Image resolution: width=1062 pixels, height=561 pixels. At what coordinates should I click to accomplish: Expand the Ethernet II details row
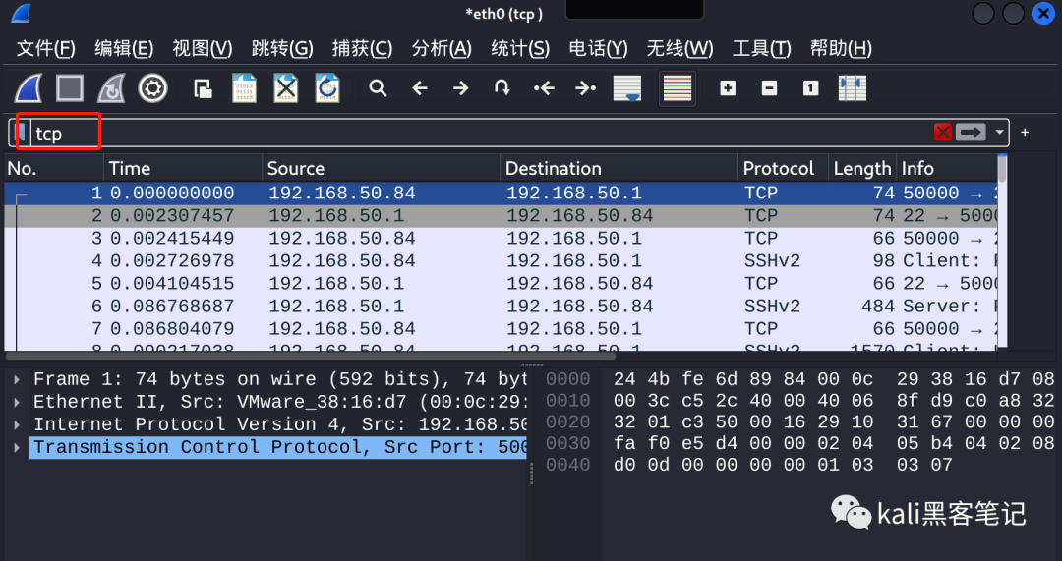click(x=18, y=403)
